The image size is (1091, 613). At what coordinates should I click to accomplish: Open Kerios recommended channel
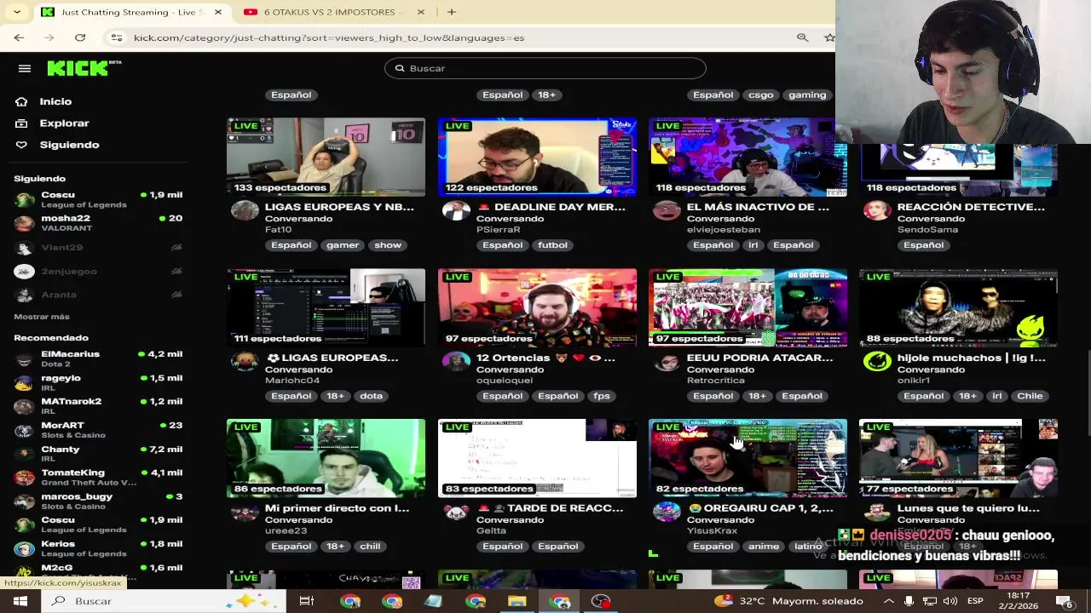pyautogui.click(x=98, y=548)
